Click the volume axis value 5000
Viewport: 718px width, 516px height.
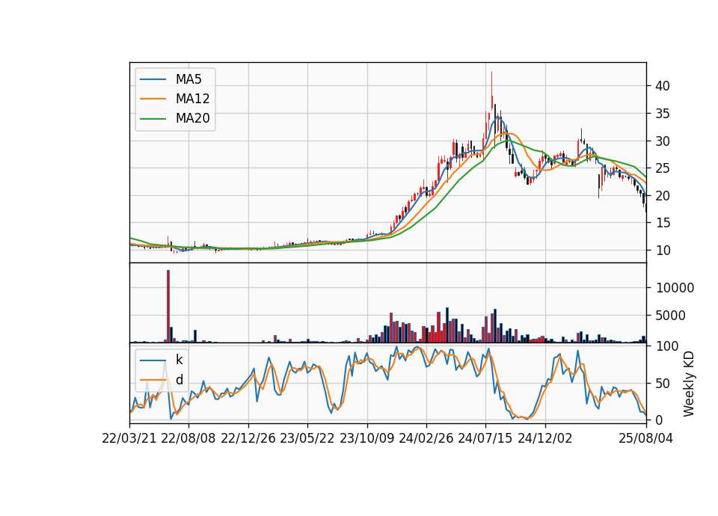tap(670, 316)
